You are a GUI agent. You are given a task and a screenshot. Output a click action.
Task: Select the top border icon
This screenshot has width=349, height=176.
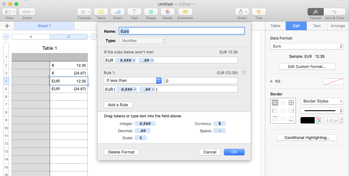(275, 119)
